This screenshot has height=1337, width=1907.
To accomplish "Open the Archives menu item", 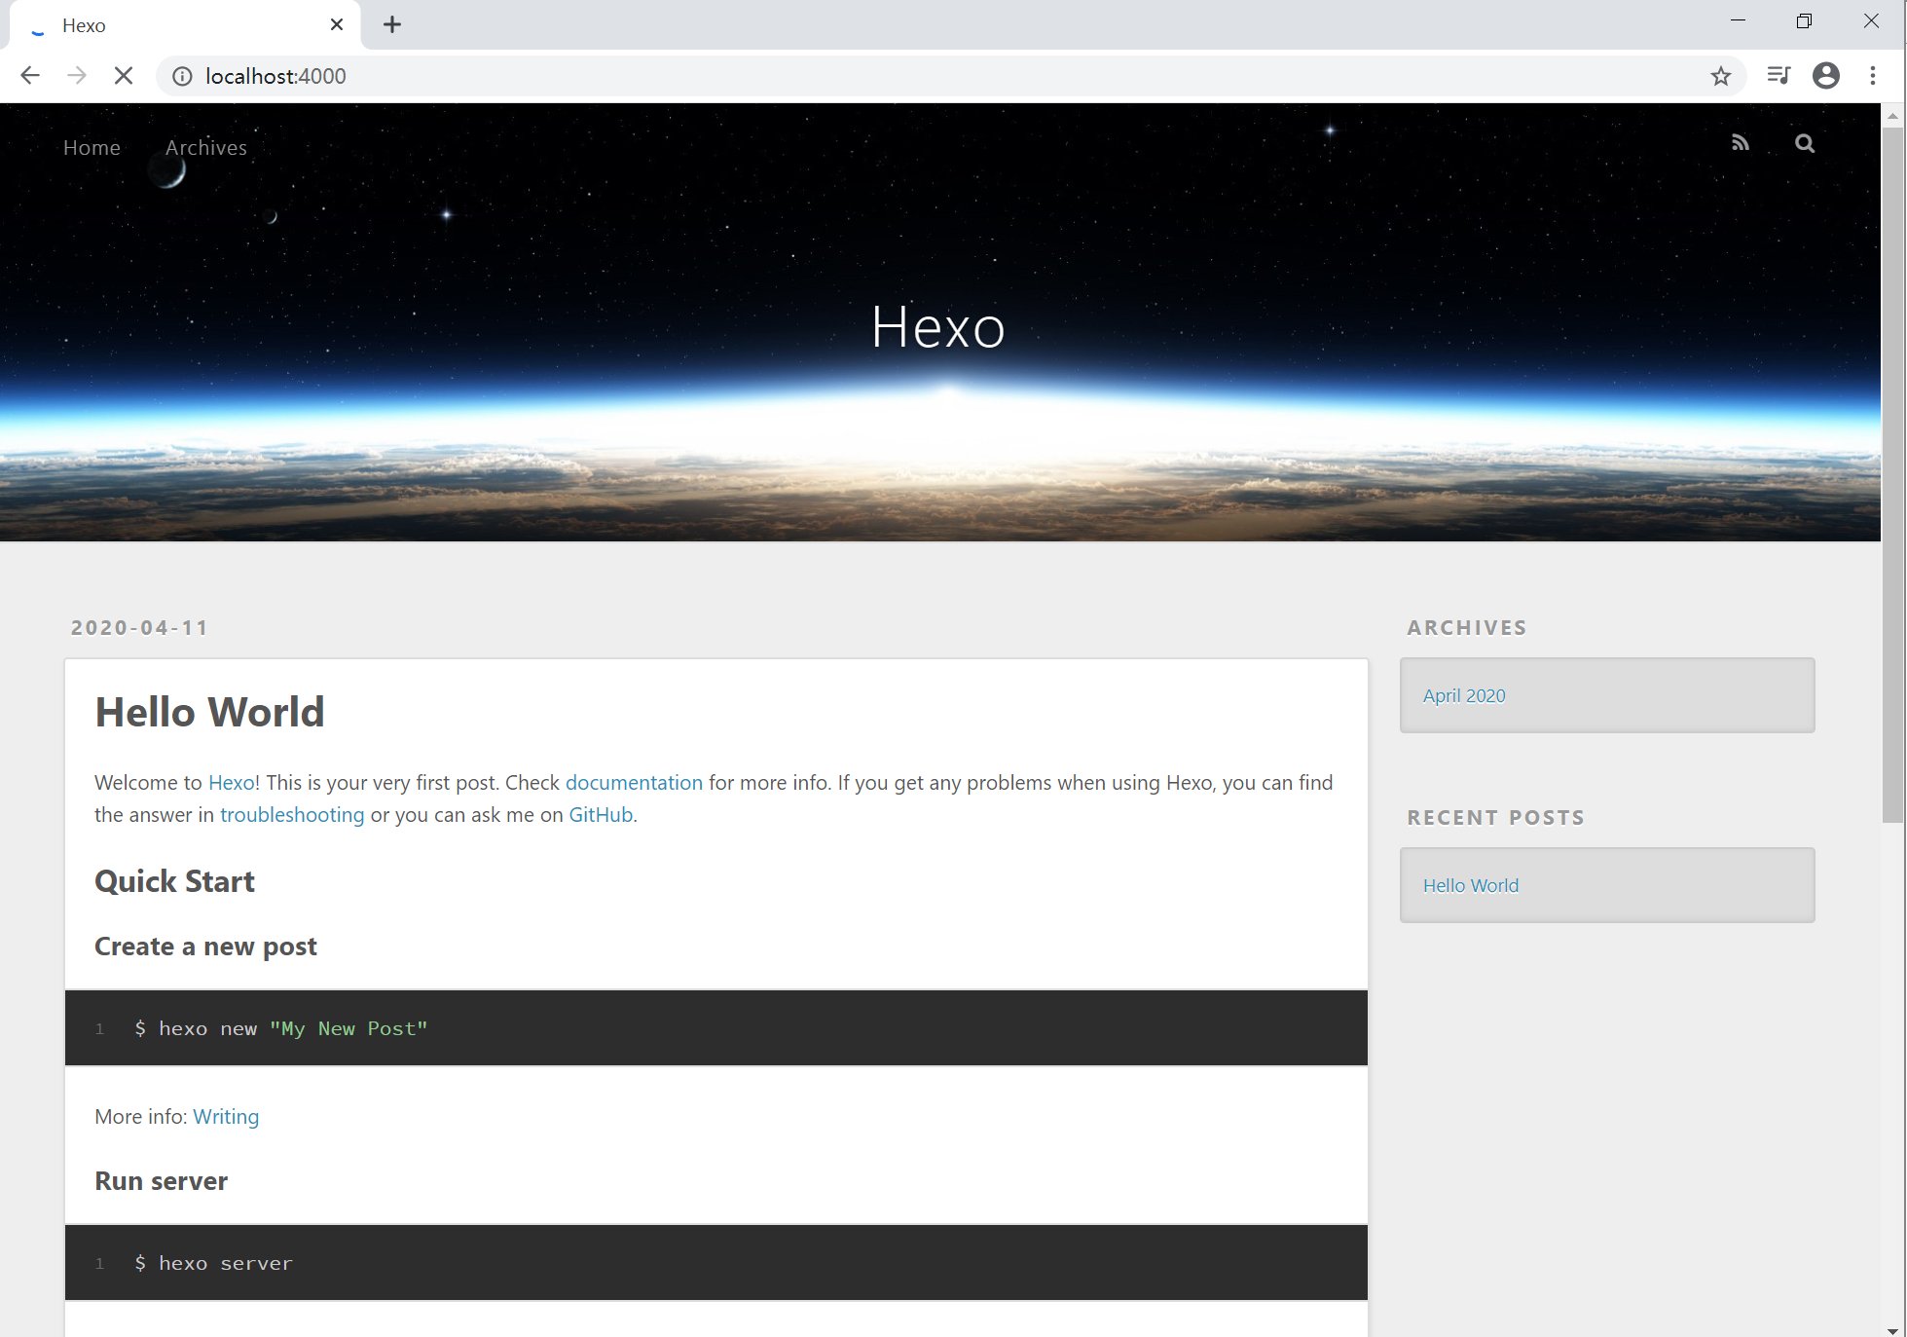I will (x=205, y=147).
